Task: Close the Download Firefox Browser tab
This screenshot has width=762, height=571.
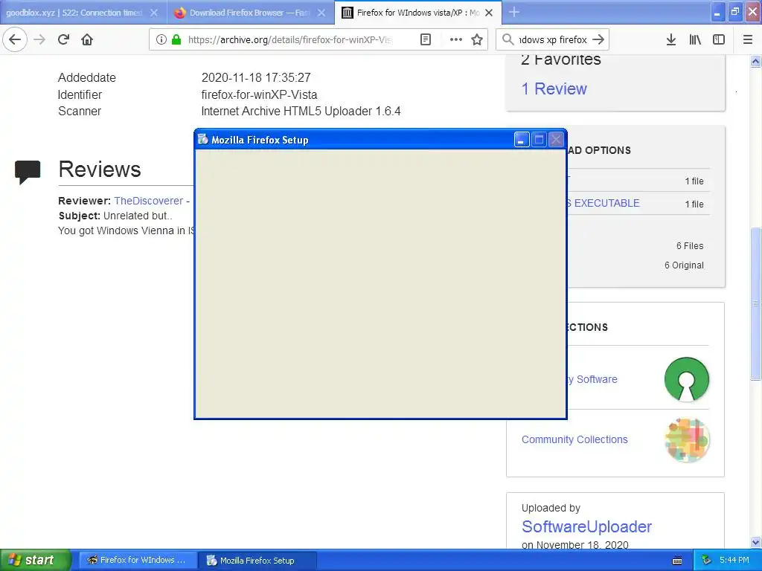Action: pos(321,13)
